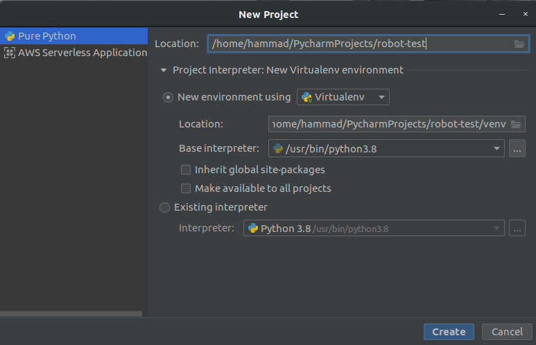
Task: Click the ellipsis button beside the Interpreter dropdown
Action: 517,229
